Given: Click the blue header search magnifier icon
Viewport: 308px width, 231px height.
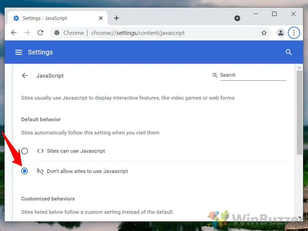Looking at the screenshot, I should pyautogui.click(x=289, y=52).
